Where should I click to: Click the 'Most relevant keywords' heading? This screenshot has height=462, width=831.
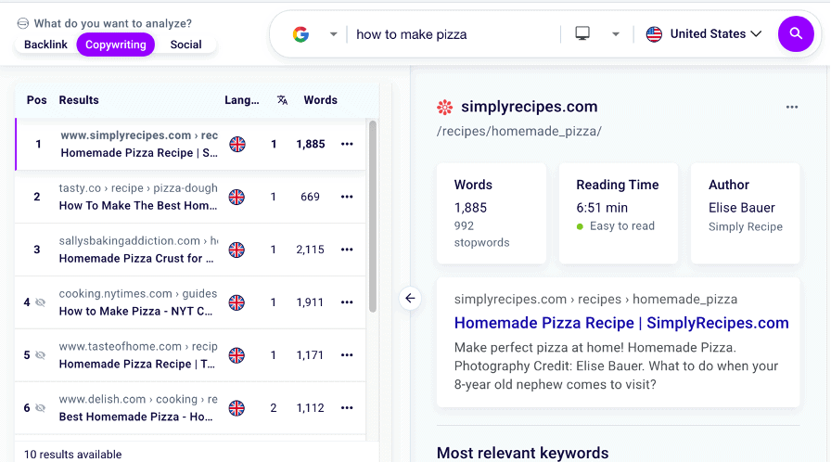coord(522,453)
